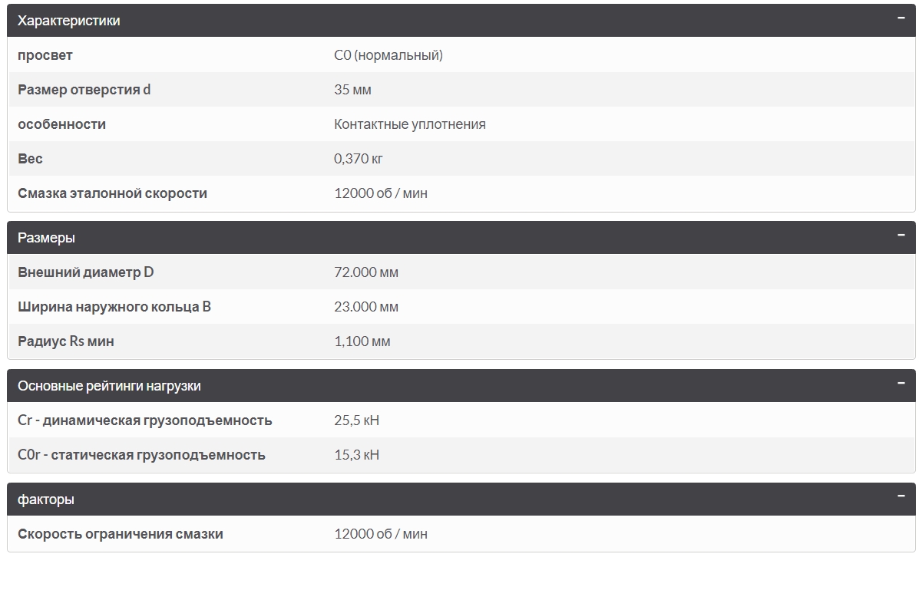Click the 23.000 мм width value
This screenshot has width=919, height=600.
(x=366, y=307)
